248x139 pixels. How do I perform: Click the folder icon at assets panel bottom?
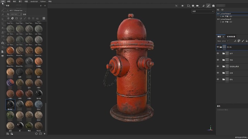tap(40, 134)
